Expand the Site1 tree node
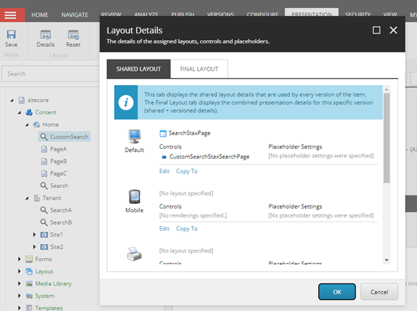Screen dimensions: 417x311 click(34, 235)
